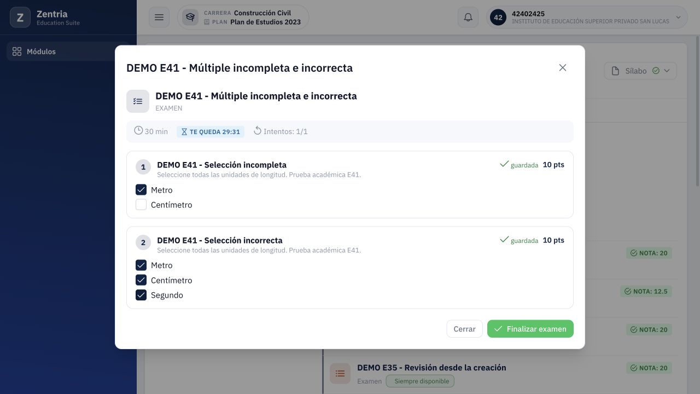The width and height of the screenshot is (700, 394).
Task: Click the institution name San Lucas text
Action: [x=591, y=21]
